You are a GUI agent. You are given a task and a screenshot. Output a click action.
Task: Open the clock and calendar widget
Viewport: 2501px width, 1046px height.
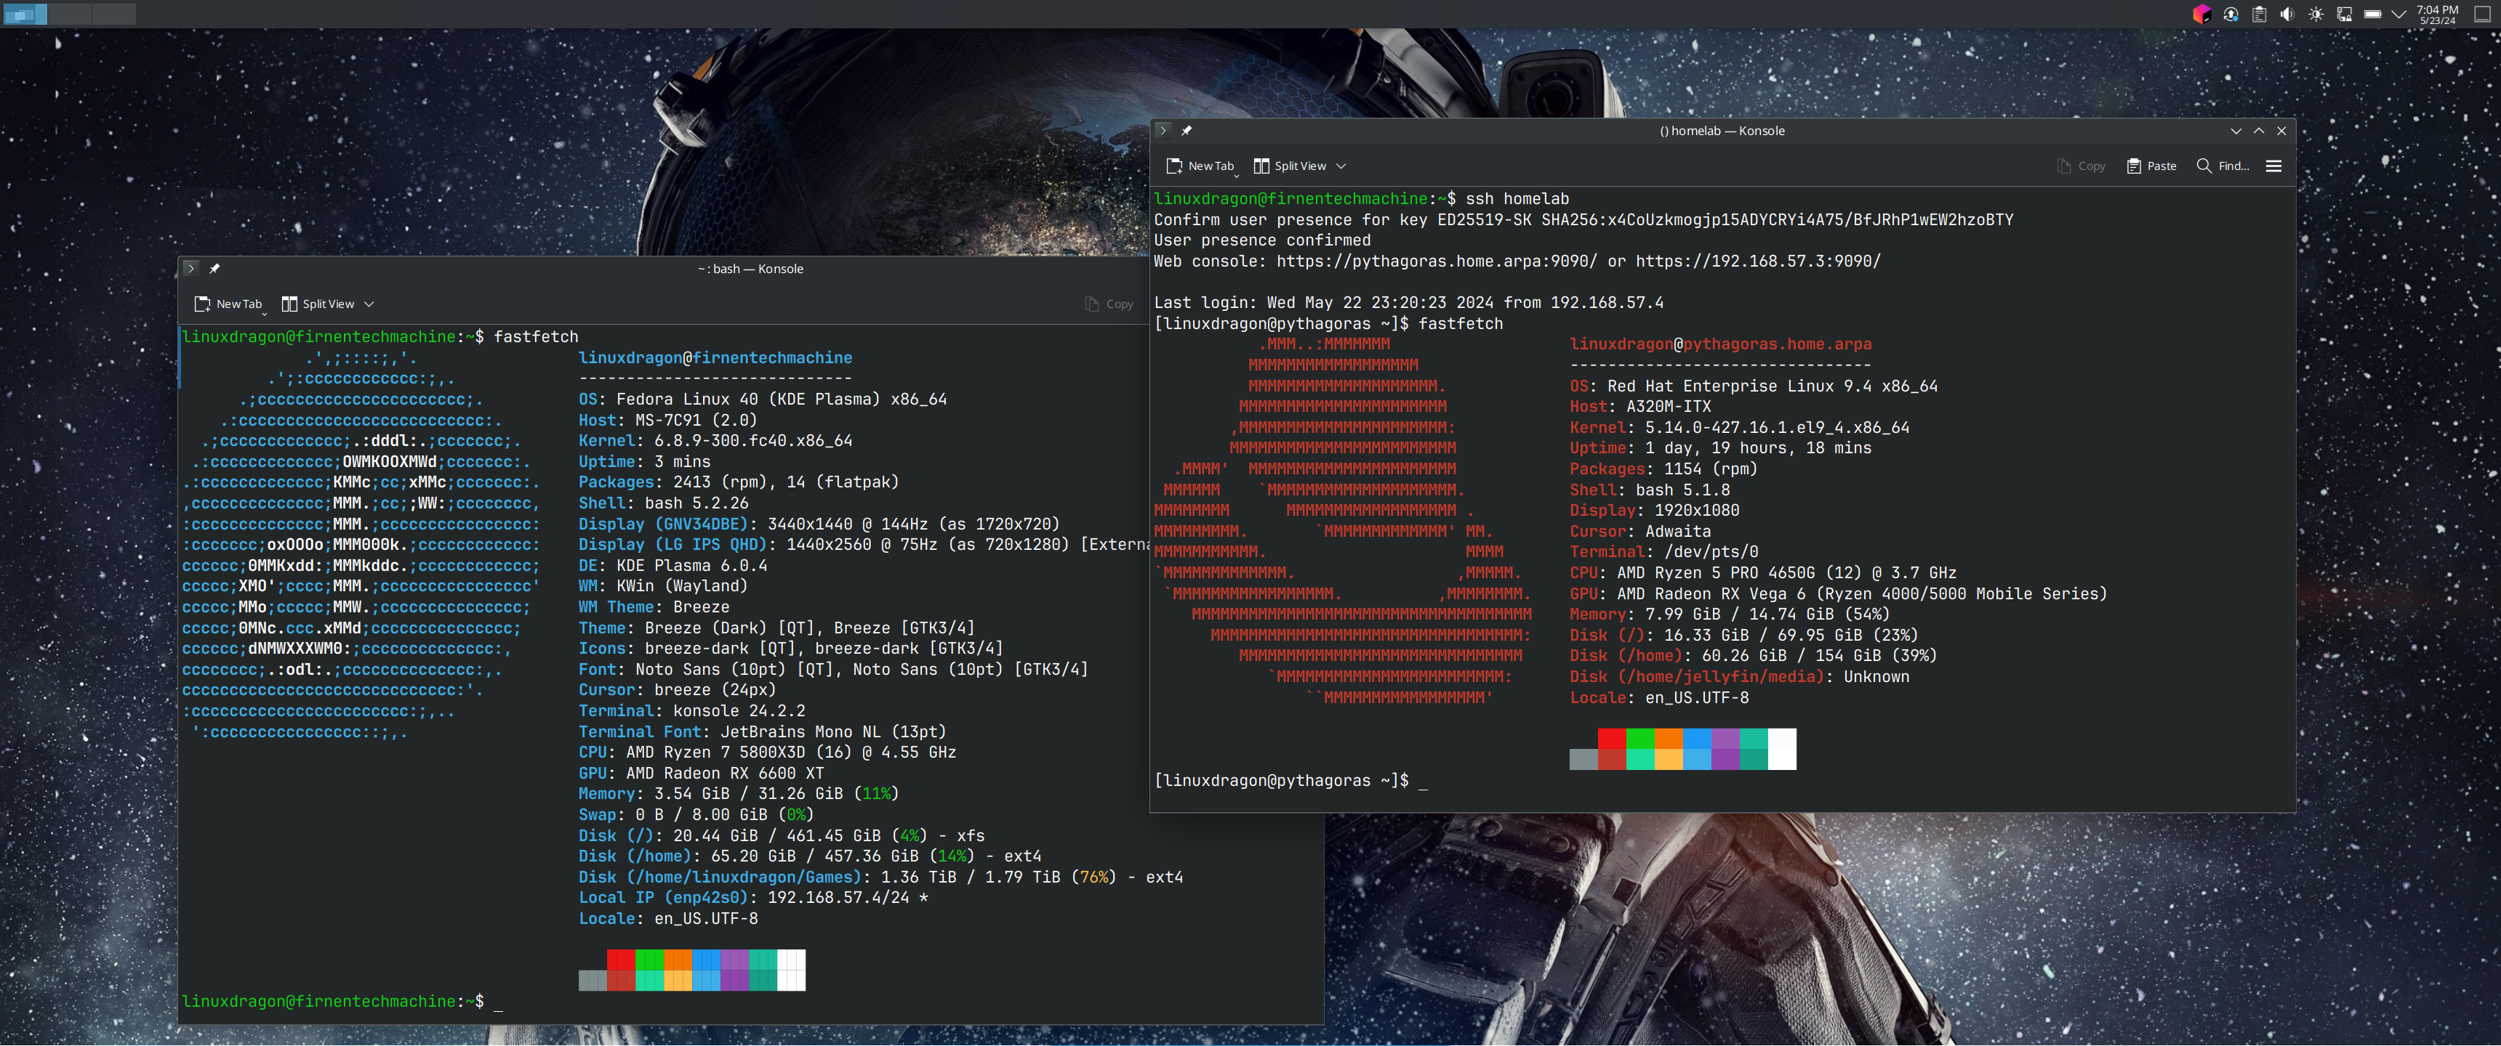[2437, 15]
